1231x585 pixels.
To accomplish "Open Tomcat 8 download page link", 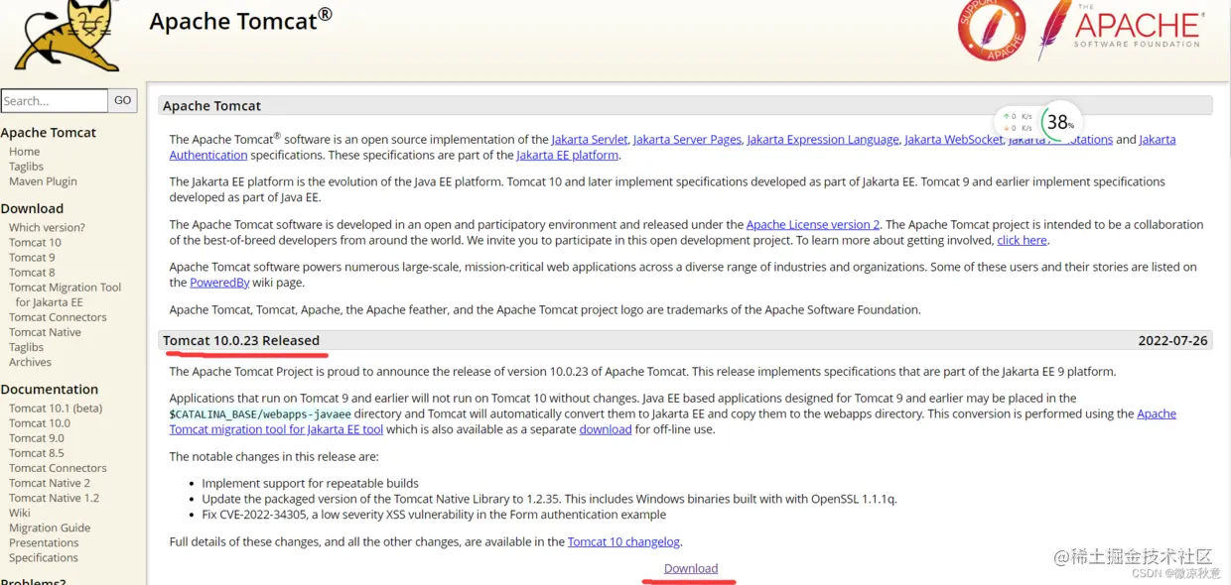I will pyautogui.click(x=32, y=272).
